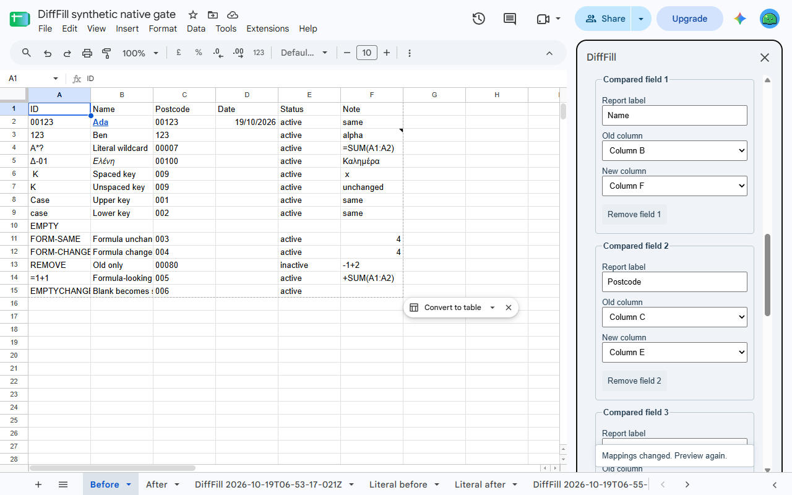Undo the last action
792x495 pixels.
48,53
